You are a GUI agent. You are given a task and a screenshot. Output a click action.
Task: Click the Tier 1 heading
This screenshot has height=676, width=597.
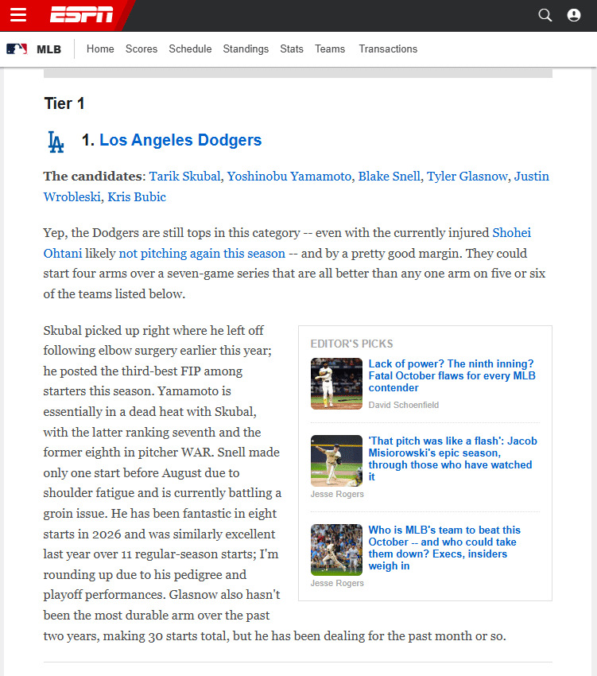[64, 103]
